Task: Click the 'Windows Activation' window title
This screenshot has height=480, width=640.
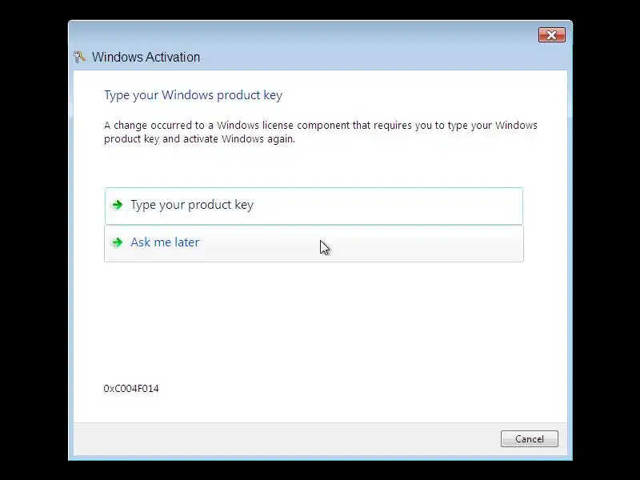Action: point(146,57)
